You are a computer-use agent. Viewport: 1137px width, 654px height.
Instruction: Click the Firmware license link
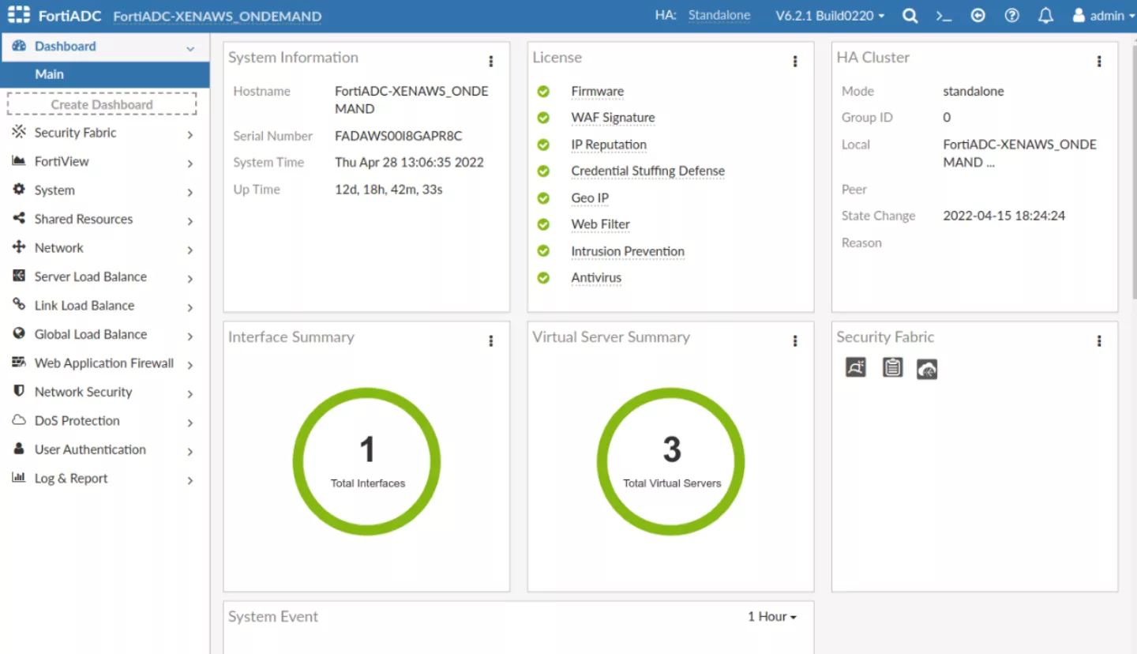598,92
